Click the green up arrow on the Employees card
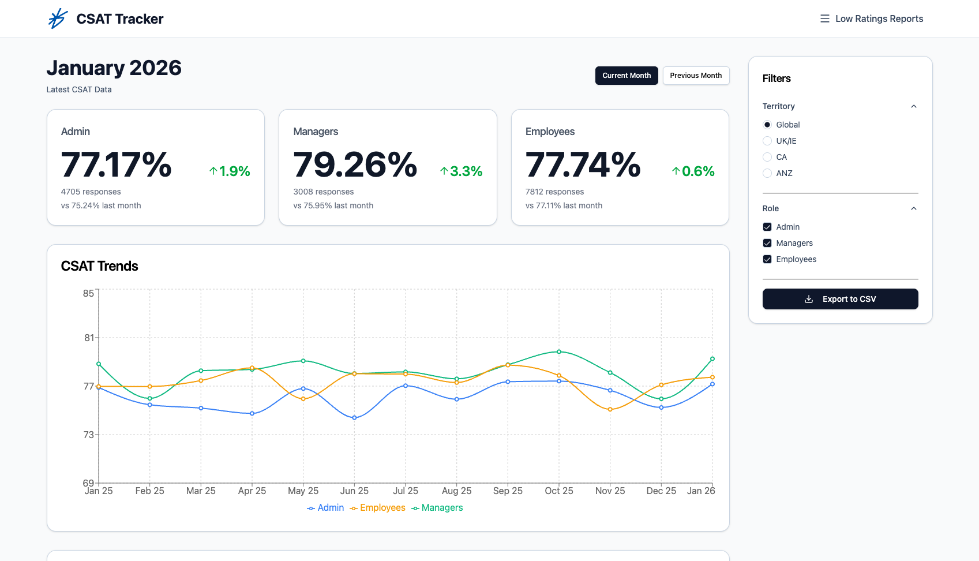This screenshot has height=561, width=979. pos(675,171)
